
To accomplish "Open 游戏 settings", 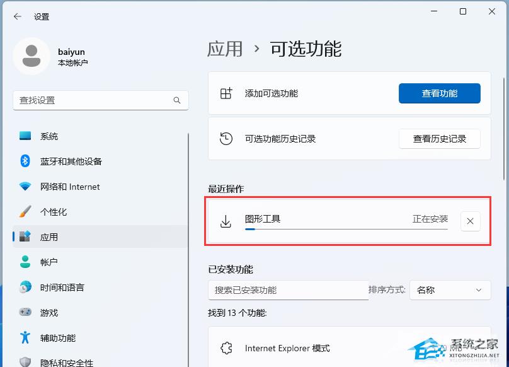I will point(100,312).
